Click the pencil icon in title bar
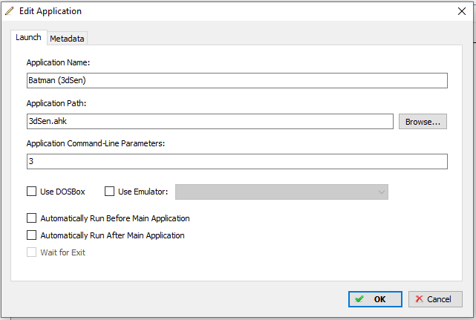This screenshot has width=476, height=320. tap(10, 11)
